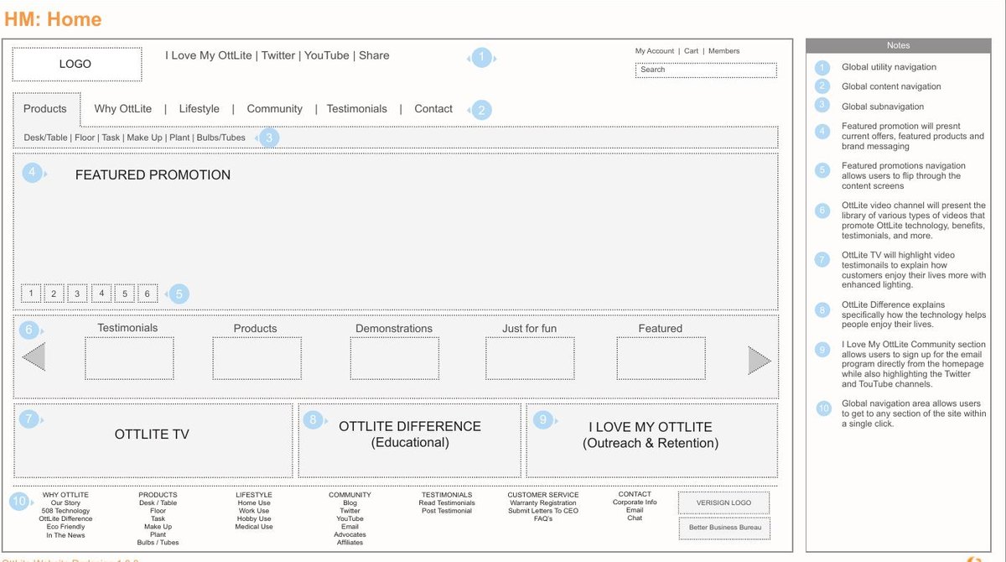Choose Make Up in the subnavigation row
Viewport: 1006px width, 562px height.
144,138
